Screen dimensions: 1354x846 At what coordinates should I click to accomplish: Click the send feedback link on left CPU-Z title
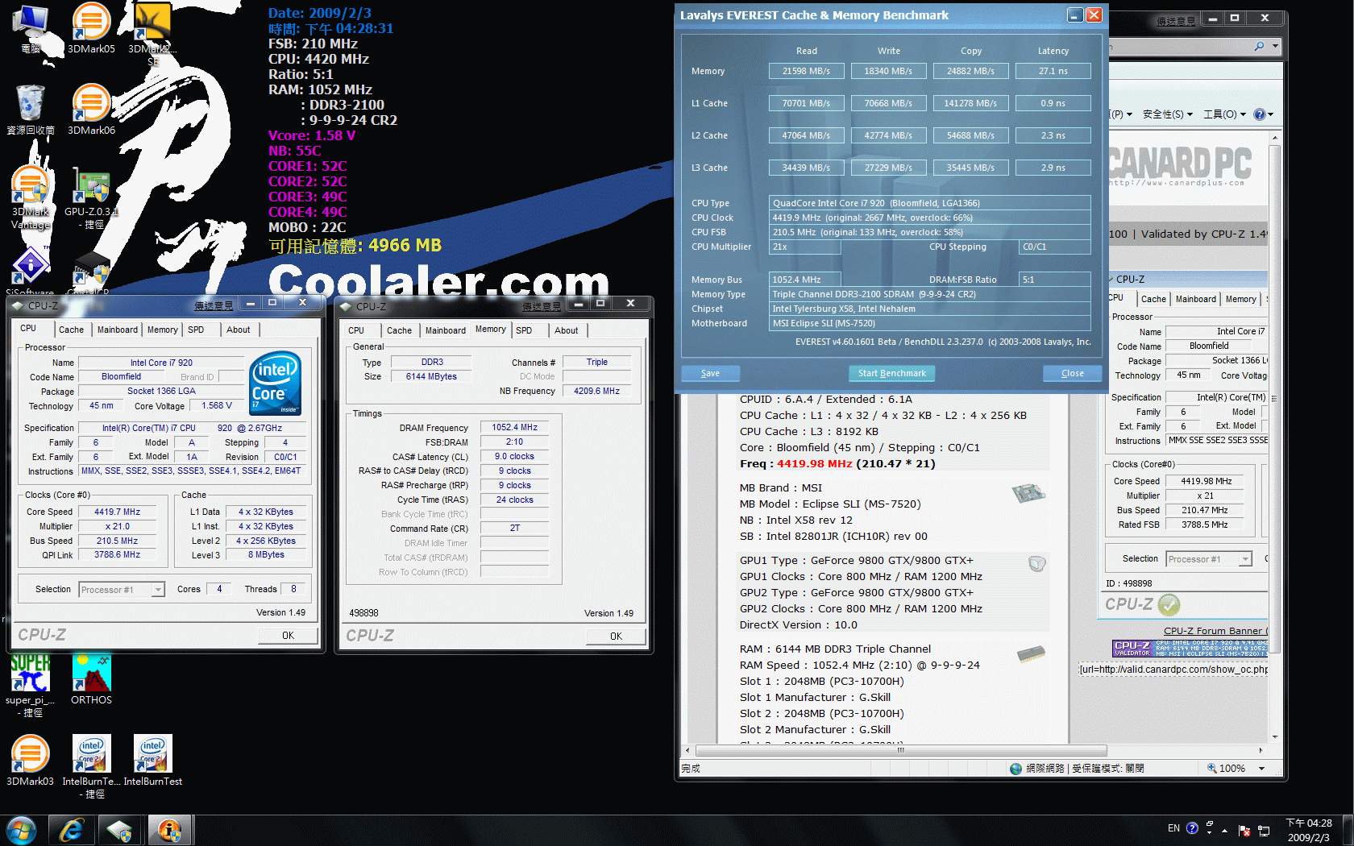click(x=214, y=306)
